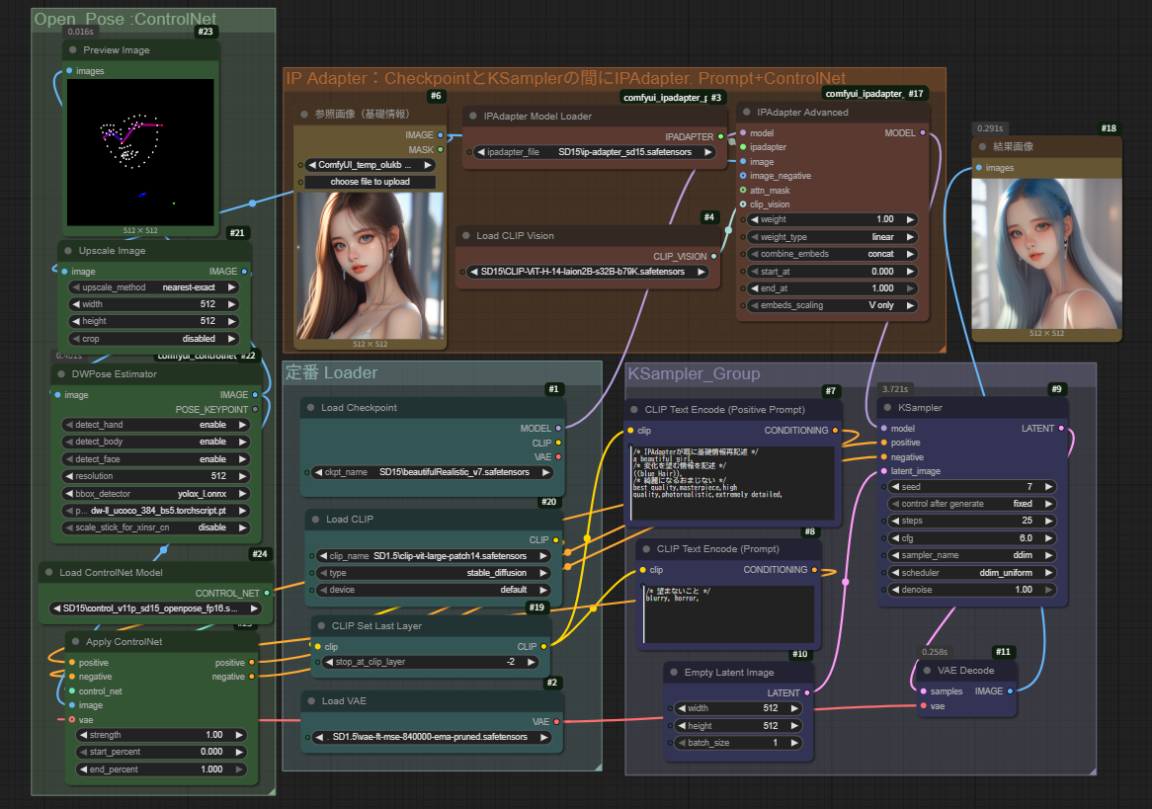The width and height of the screenshot is (1152, 809).
Task: Click the positive prompt text box
Action: pyautogui.click(x=733, y=482)
